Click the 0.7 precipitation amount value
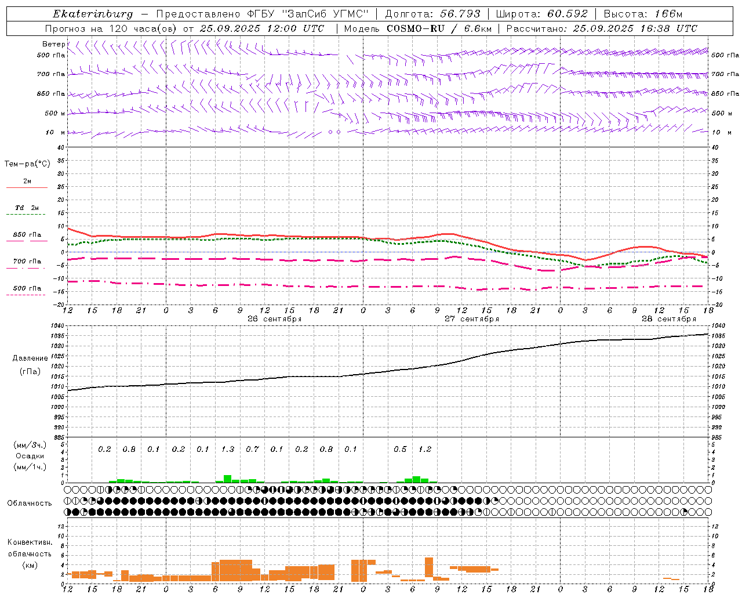Viewport: 742px width, 594px height. [252, 449]
